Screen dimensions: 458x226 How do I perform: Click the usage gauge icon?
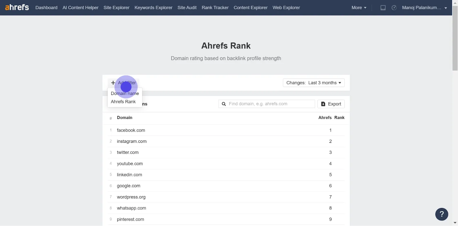[x=394, y=8]
